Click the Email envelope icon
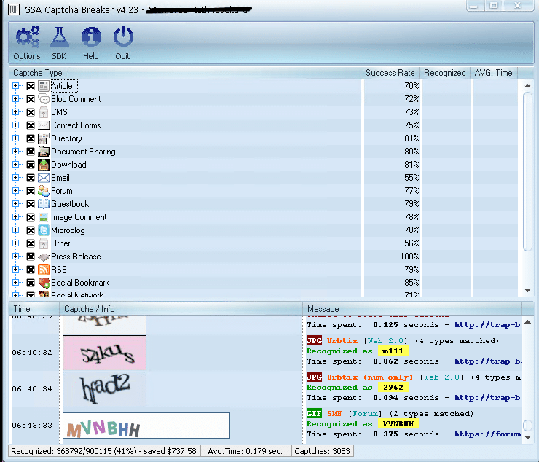Viewport: 539px width, 462px height. pos(44,178)
